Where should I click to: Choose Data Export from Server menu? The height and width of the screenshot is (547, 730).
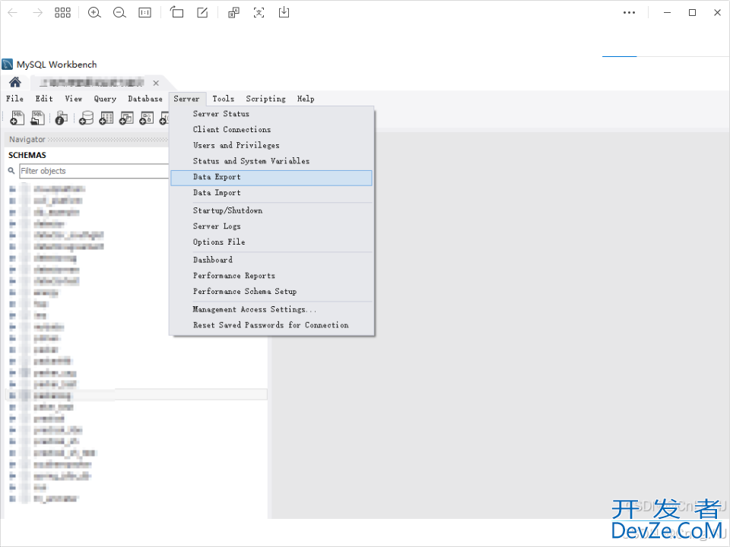tap(271, 178)
